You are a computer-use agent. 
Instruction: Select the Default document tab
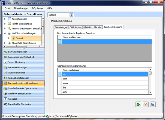click(61, 15)
